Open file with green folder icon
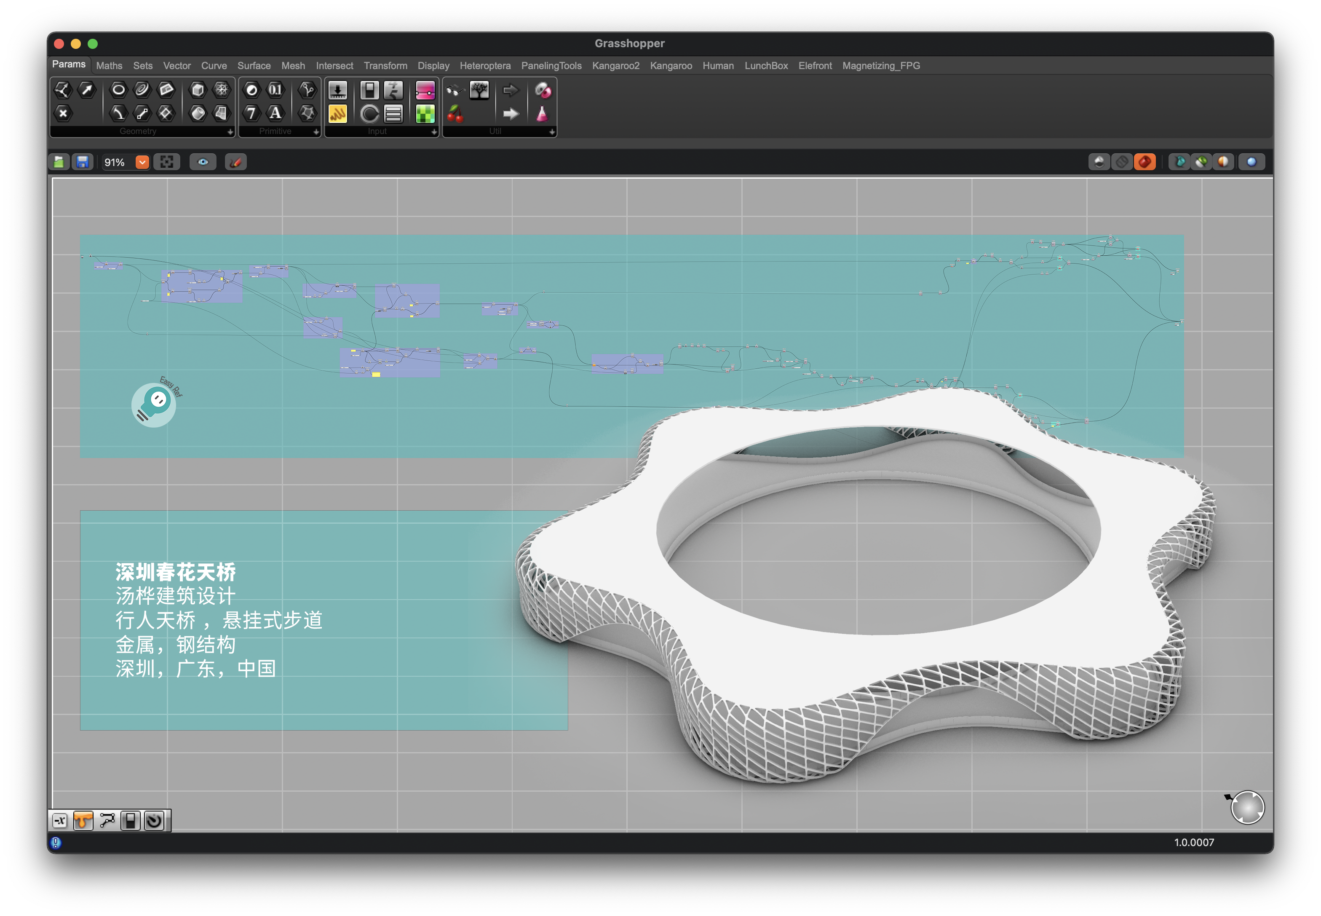The image size is (1321, 916). point(59,162)
